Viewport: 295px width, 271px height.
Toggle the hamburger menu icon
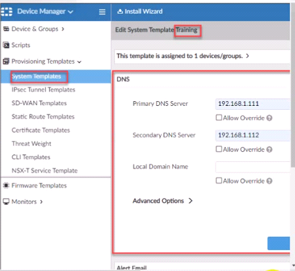[x=102, y=12]
